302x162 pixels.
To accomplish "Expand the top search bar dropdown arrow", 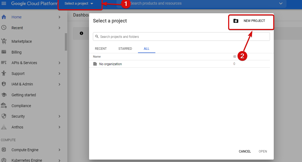I will [x=281, y=4].
